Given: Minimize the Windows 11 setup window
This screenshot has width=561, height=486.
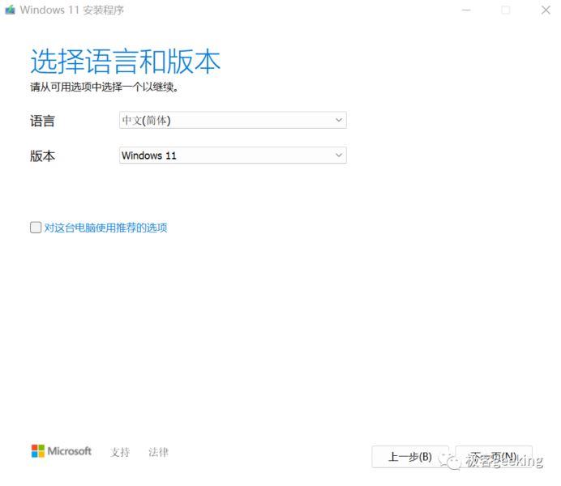Looking at the screenshot, I should (466, 10).
